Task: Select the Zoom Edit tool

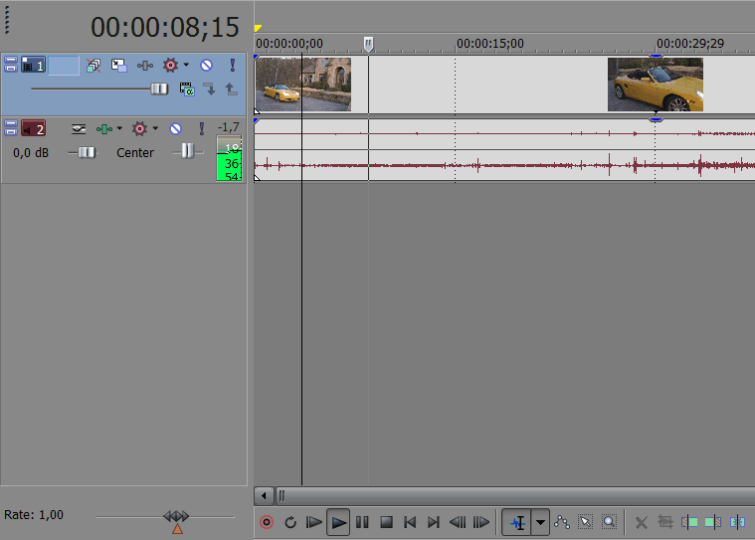Action: tap(609, 522)
